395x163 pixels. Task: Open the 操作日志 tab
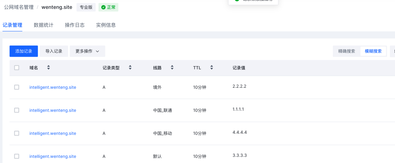click(x=75, y=25)
